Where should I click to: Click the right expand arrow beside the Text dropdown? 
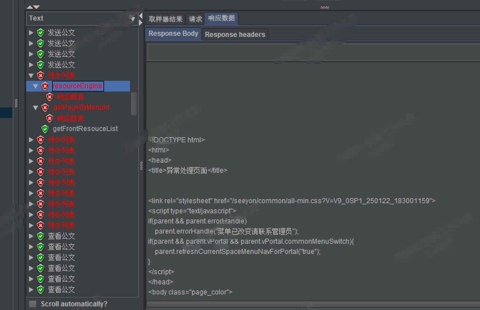141,22
